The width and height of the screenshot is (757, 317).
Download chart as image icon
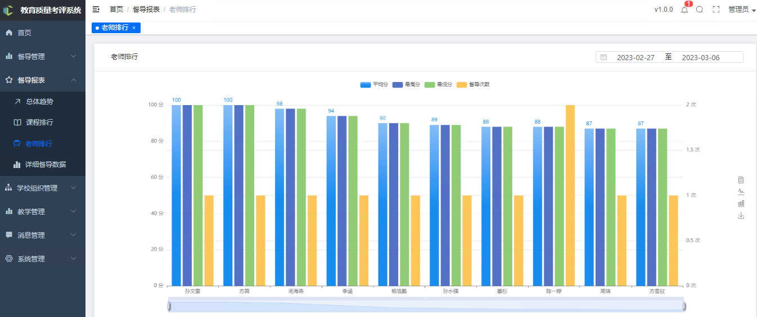741,215
